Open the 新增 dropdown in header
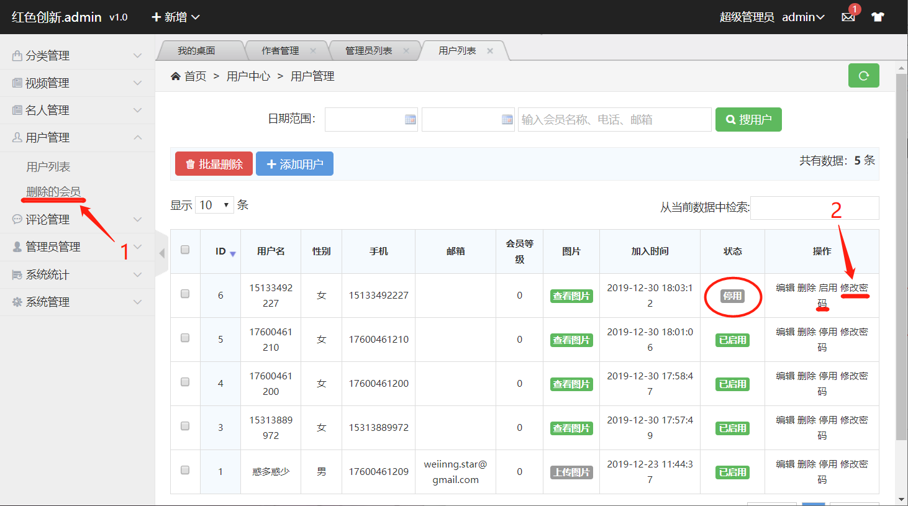Image resolution: width=908 pixels, height=506 pixels. coord(176,17)
